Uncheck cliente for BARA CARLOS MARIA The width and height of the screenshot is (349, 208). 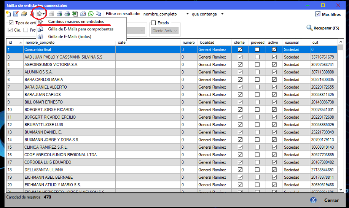[240, 79]
